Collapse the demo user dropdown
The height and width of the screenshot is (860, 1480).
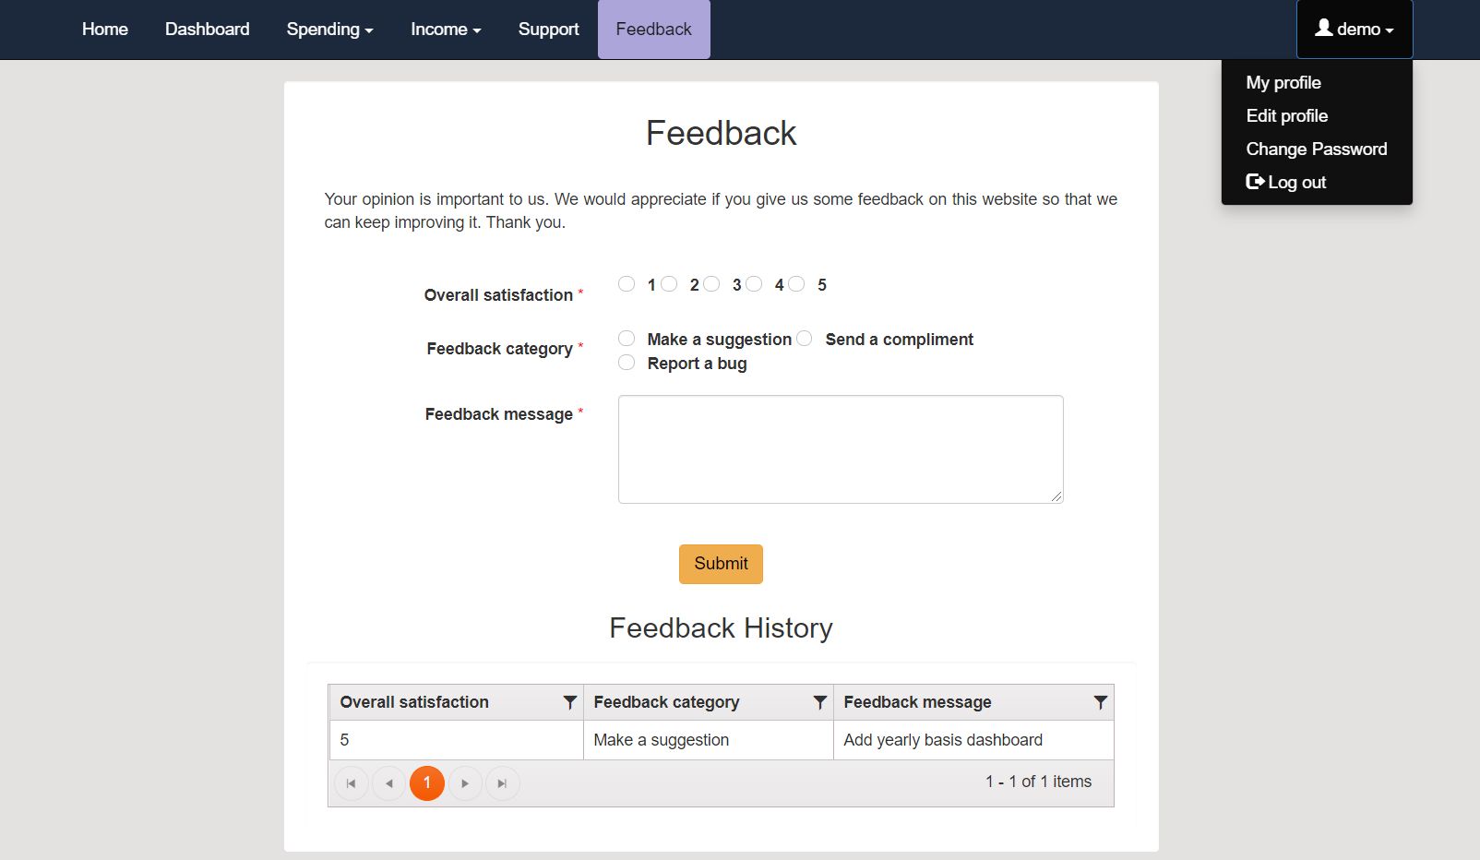(x=1354, y=30)
